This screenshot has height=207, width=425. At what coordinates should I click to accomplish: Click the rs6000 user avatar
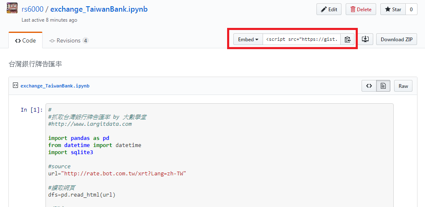pyautogui.click(x=12, y=8)
